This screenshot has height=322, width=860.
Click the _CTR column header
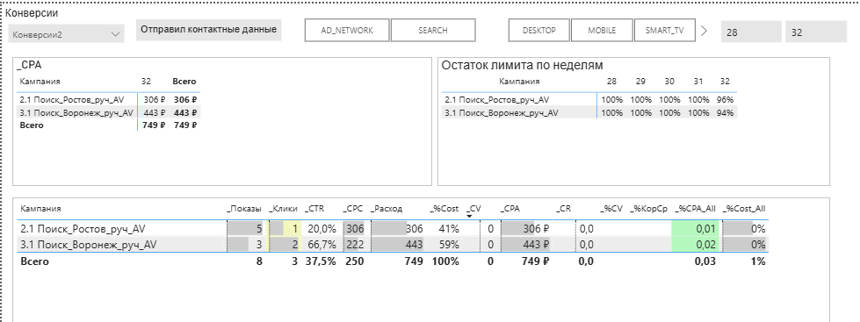coord(314,209)
